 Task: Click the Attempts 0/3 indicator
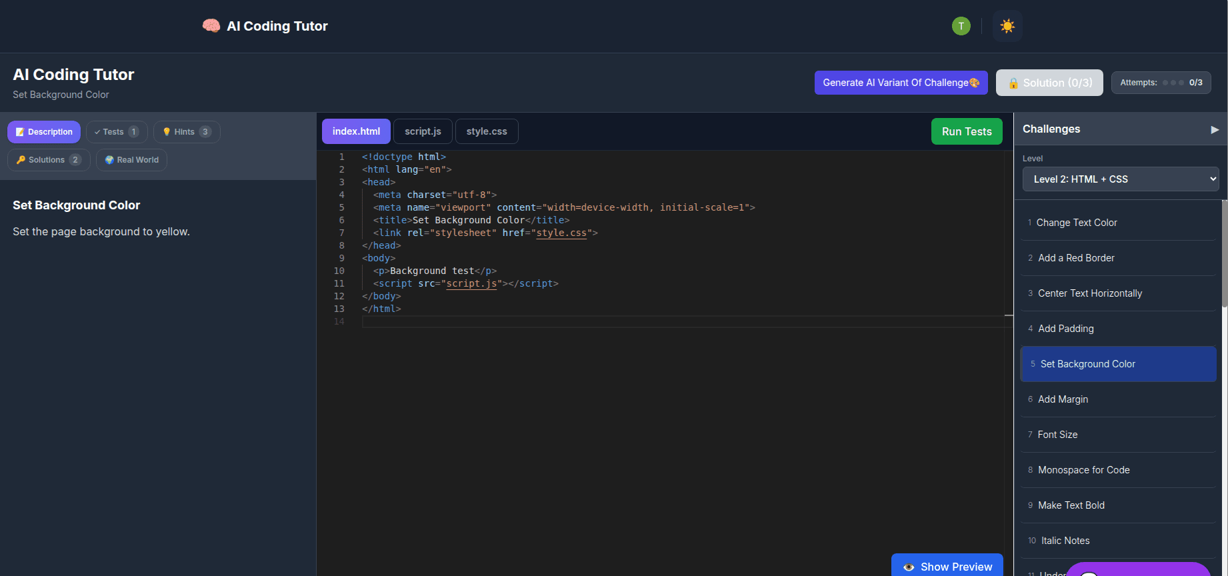[1161, 83]
